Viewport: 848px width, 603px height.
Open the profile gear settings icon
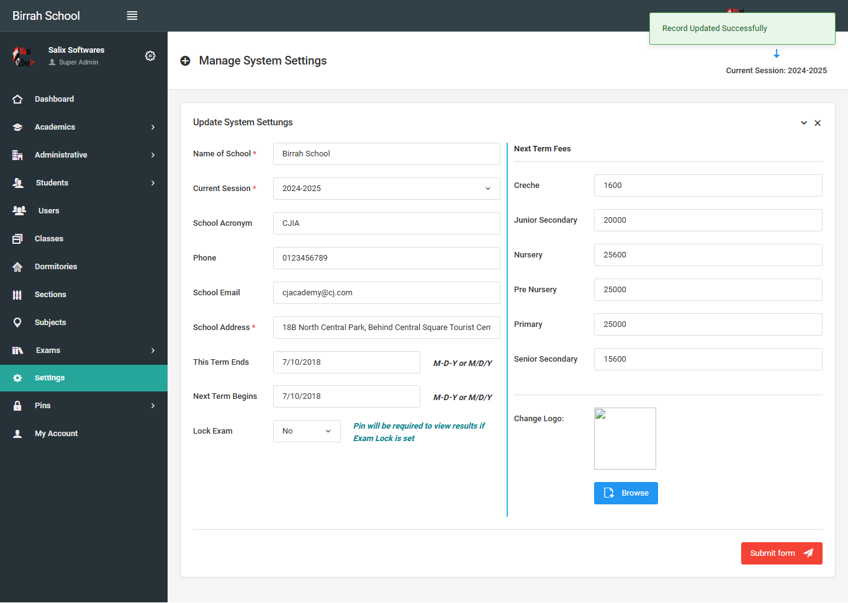click(150, 56)
